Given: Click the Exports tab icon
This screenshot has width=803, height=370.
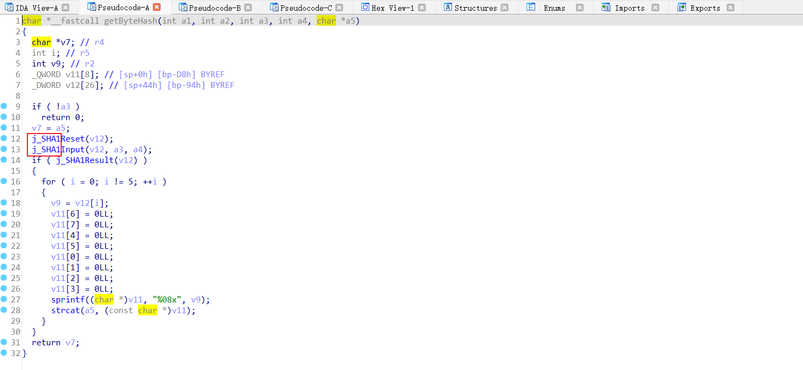Looking at the screenshot, I should pos(682,8).
